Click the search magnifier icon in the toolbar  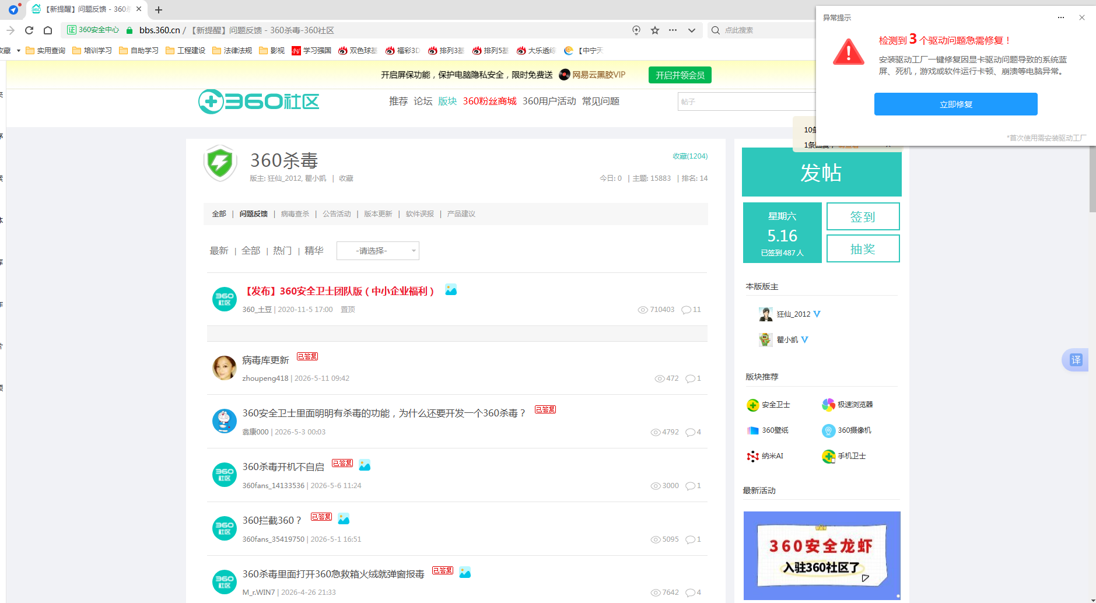[716, 30]
